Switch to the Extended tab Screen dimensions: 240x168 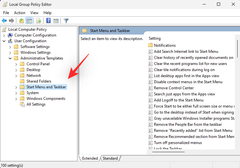point(90,158)
